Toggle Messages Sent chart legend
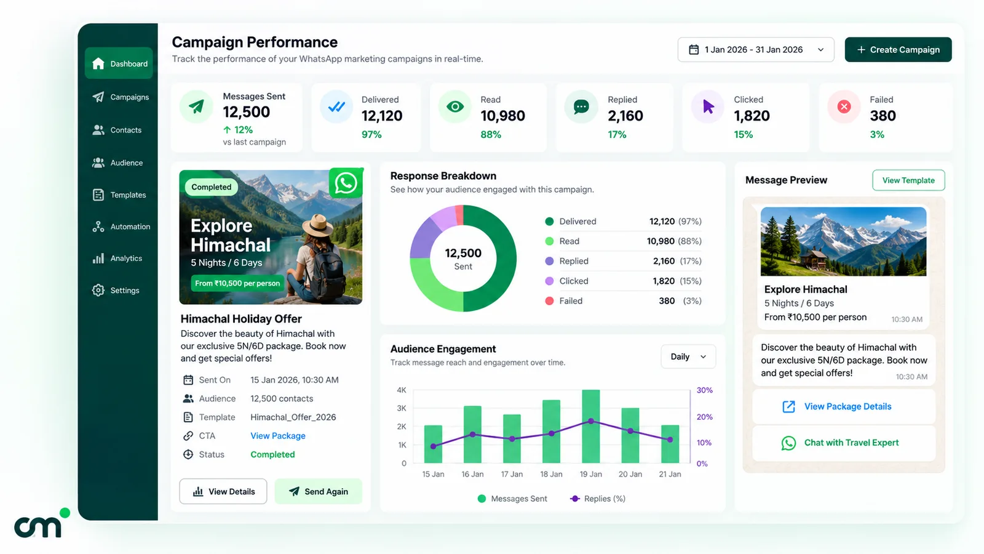 512,499
